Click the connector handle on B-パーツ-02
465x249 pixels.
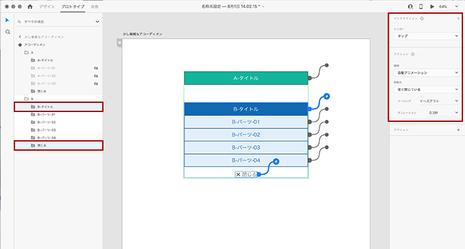[x=310, y=135]
